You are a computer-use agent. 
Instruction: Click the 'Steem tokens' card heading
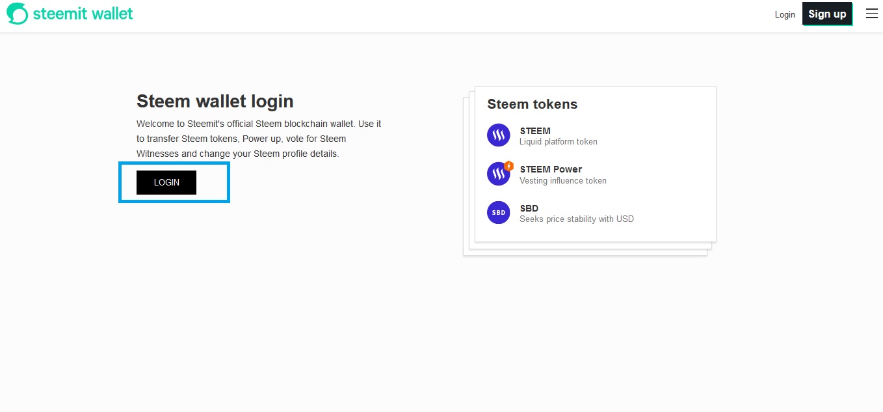[533, 104]
